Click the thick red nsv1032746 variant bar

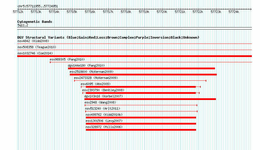coord(134,56)
